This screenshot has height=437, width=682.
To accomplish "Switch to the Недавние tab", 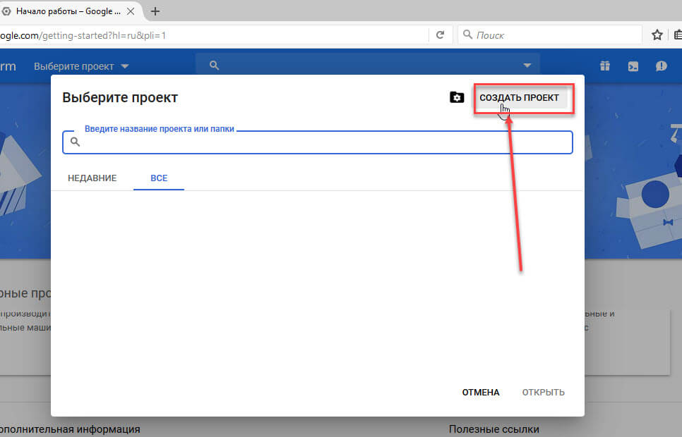I will (92, 178).
